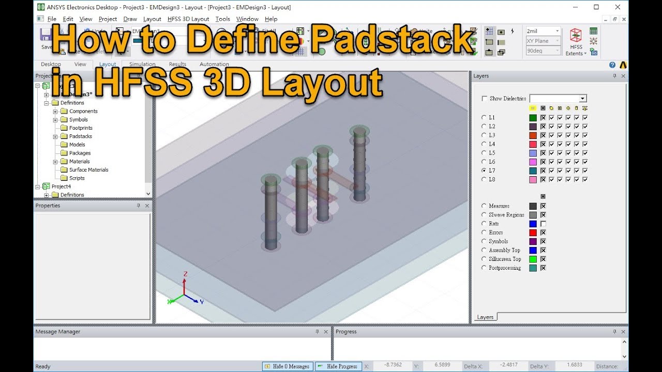
Task: Close the Layers panel
Action: click(623, 76)
